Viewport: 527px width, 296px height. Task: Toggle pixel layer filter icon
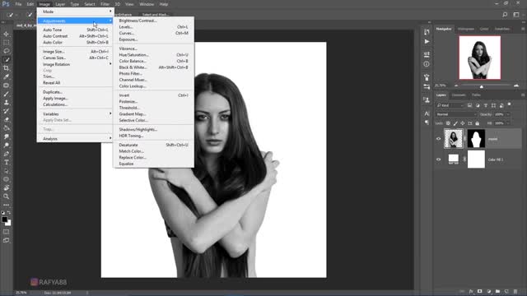(x=469, y=105)
